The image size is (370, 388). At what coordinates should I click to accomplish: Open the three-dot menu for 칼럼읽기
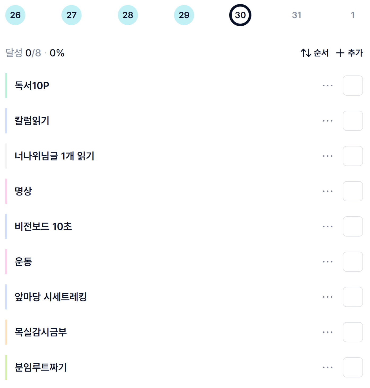(328, 121)
